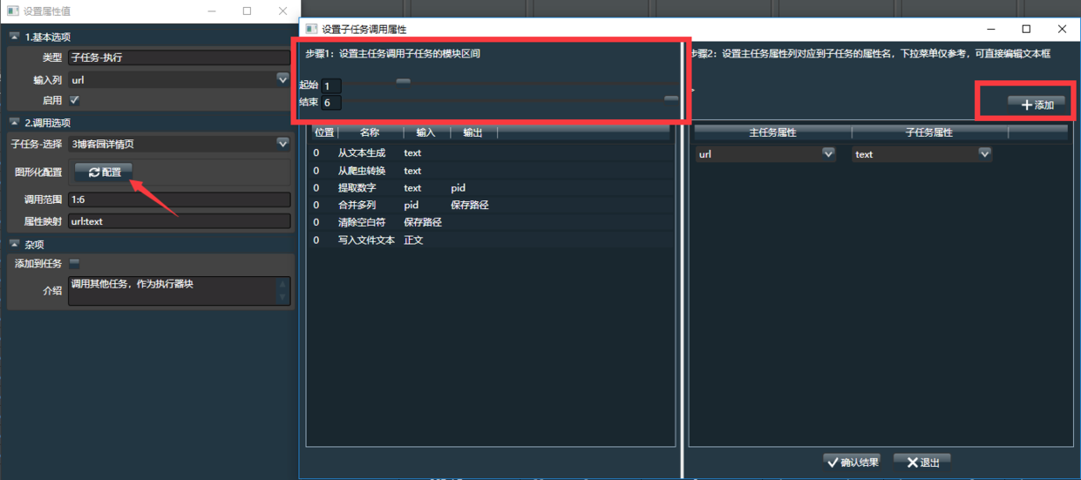Click the 起始 value field
Viewport: 1081px width, 480px height.
pyautogui.click(x=331, y=85)
